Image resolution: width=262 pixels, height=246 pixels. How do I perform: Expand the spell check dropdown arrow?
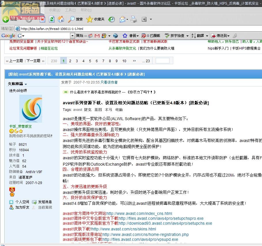coord(187,36)
